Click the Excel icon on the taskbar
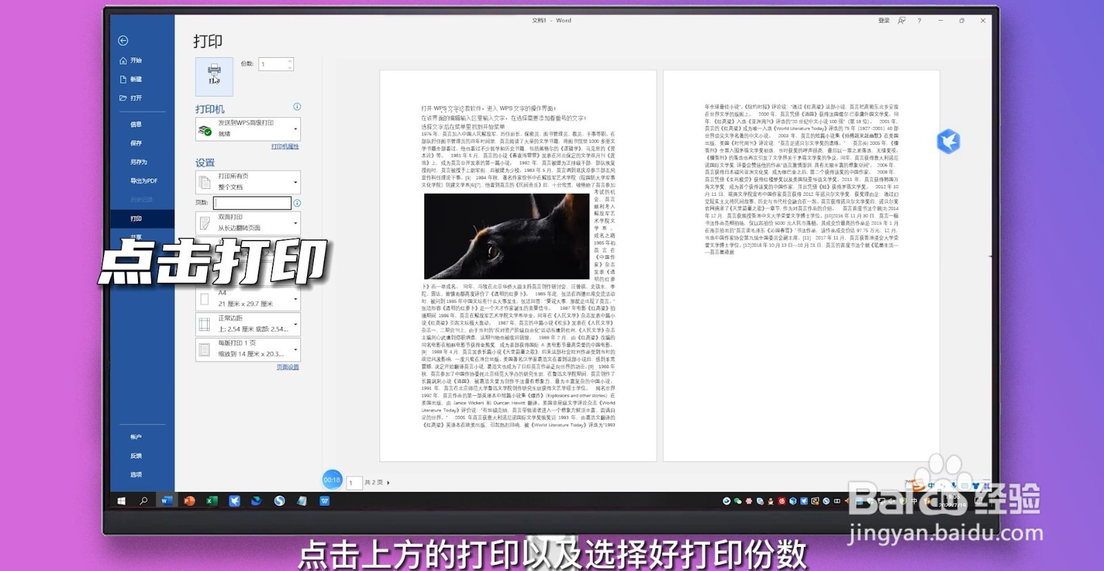The height and width of the screenshot is (571, 1104). click(212, 501)
